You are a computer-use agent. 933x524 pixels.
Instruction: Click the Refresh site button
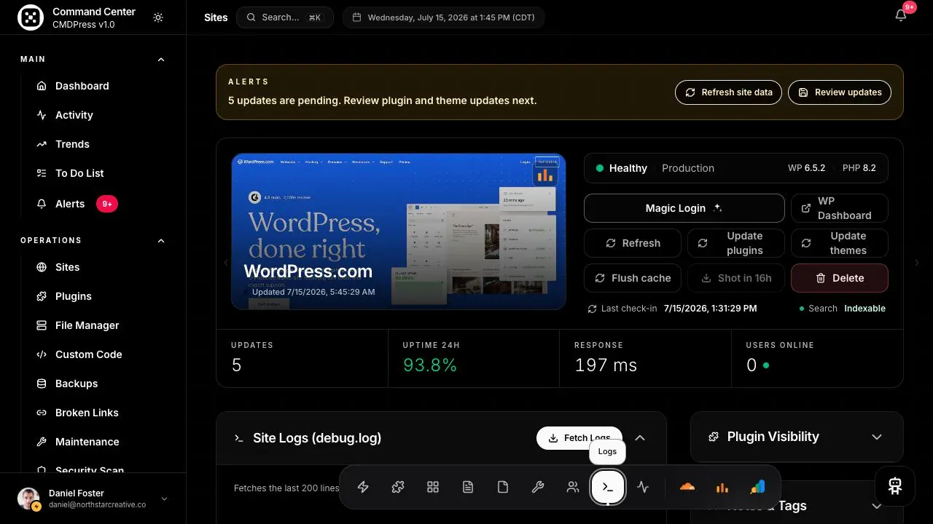point(633,243)
